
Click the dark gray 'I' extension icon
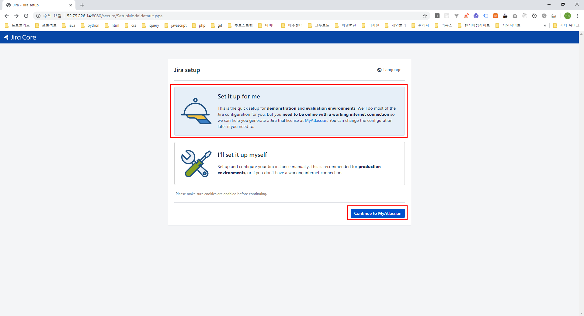[x=437, y=16]
